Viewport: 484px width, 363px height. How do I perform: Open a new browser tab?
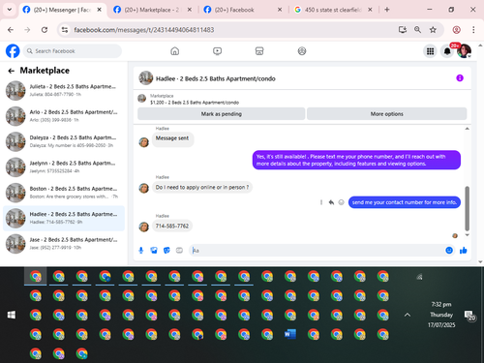pyautogui.click(x=387, y=10)
